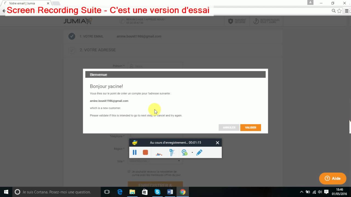Click the Retours Faciles icon
The height and width of the screenshot is (197, 351).
pyautogui.click(x=256, y=21)
